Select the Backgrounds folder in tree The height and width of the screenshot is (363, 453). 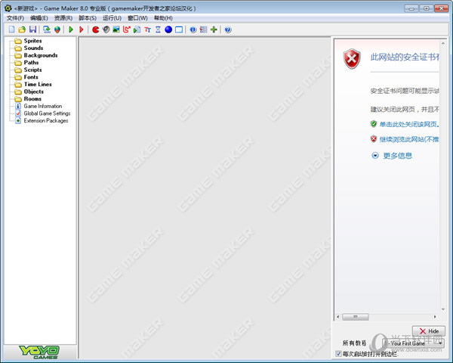point(41,55)
